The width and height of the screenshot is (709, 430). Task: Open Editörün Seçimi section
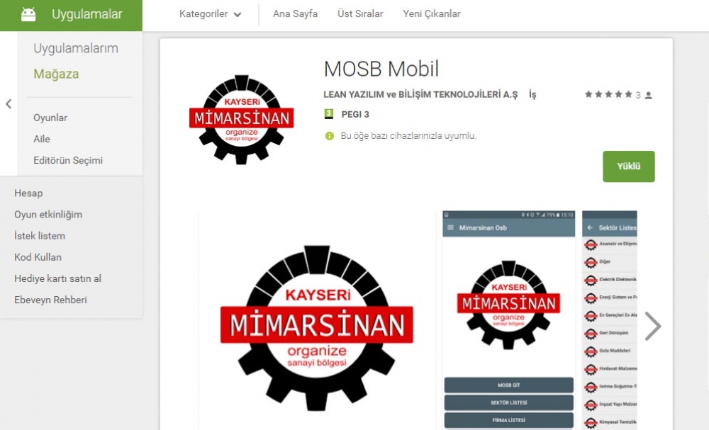[68, 160]
